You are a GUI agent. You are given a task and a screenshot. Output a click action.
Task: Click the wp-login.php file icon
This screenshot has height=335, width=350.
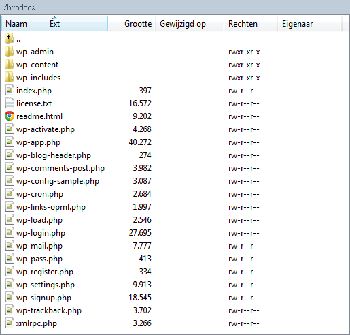pyautogui.click(x=10, y=233)
